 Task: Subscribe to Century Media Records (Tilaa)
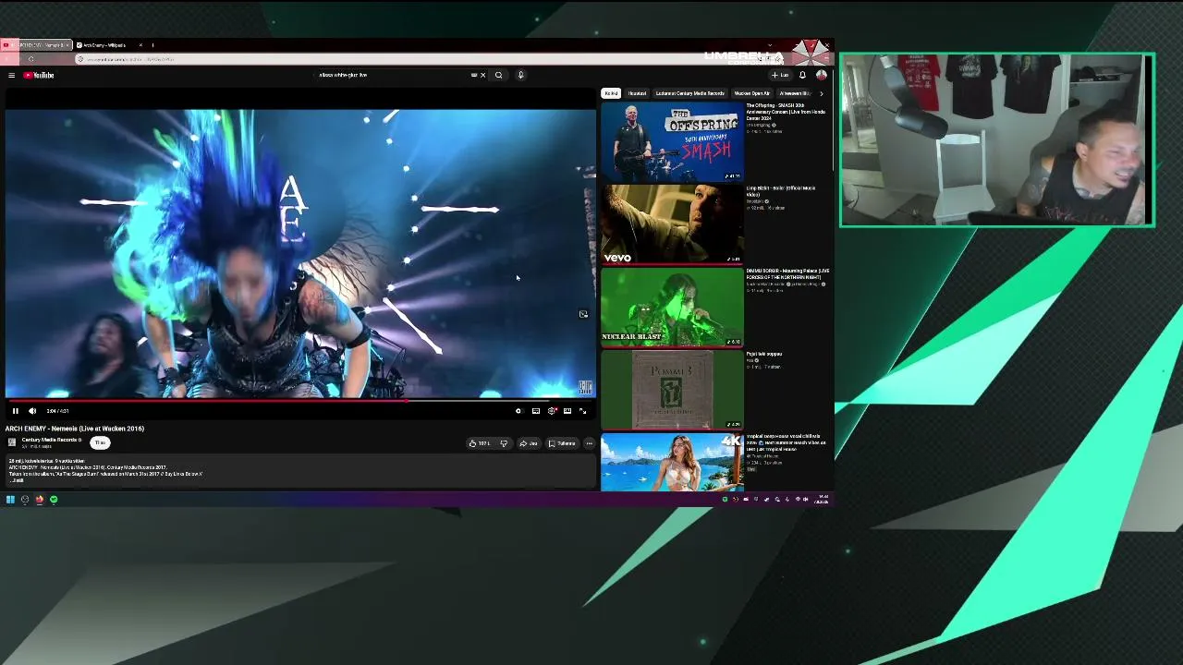(100, 442)
